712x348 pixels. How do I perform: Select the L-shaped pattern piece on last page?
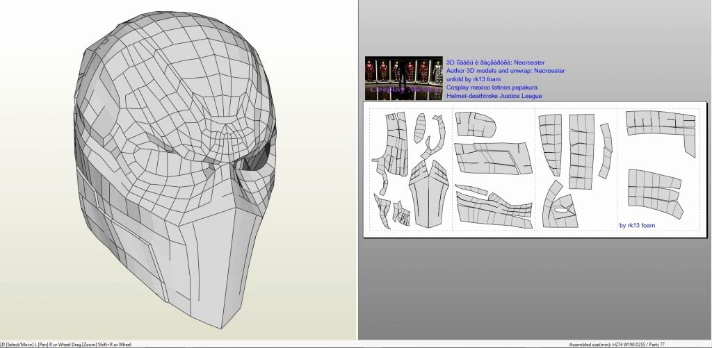661,130
